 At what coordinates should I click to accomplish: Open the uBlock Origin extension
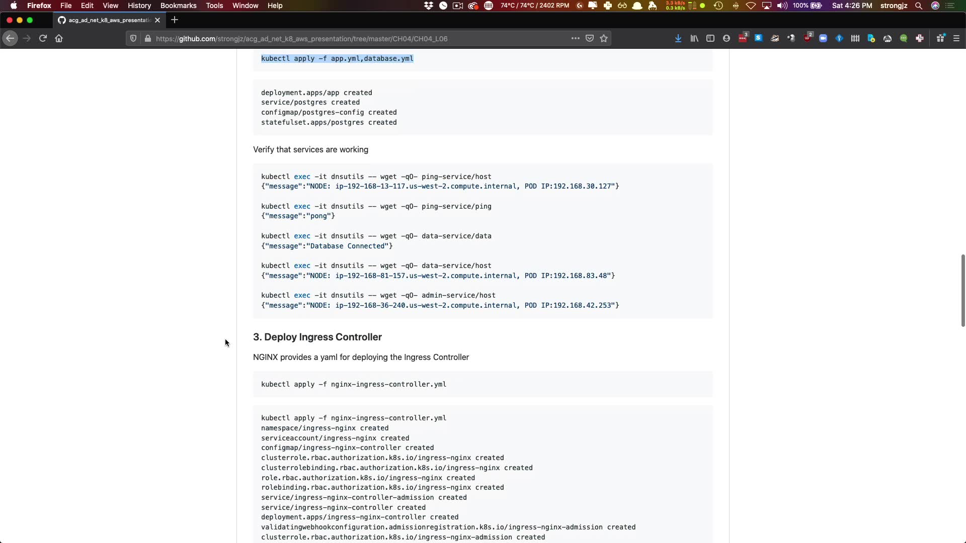(x=808, y=38)
